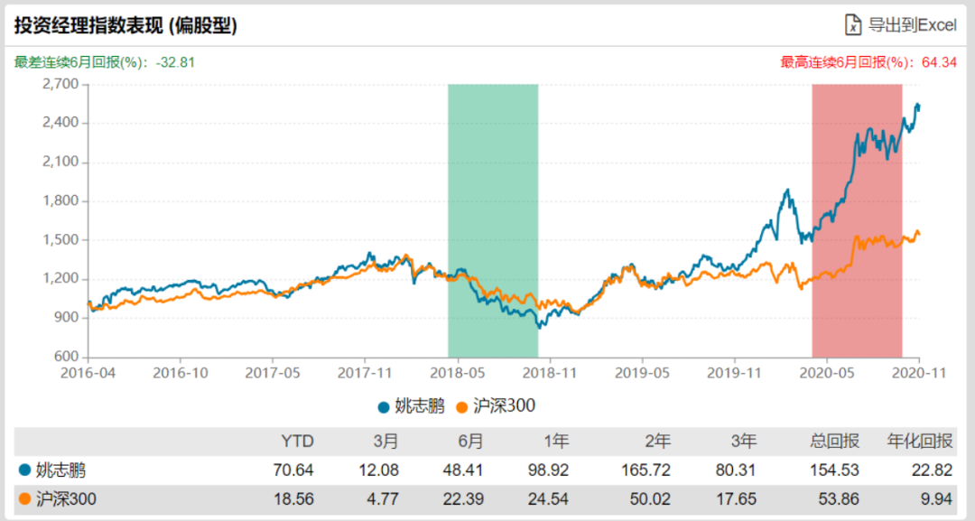Click 沪深300 row name in table
Screen dimensions: 975x521
point(66,499)
